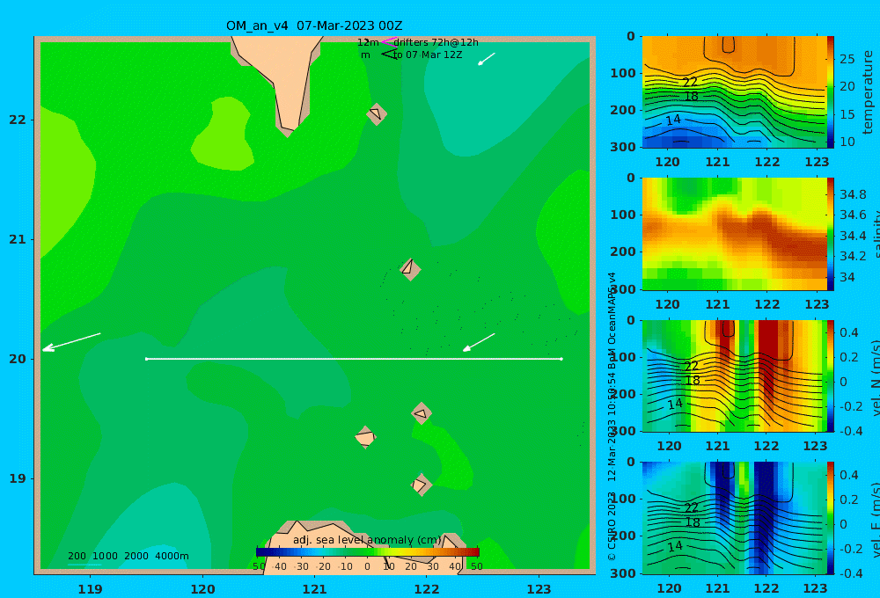Click the white transect line at 20°N
The width and height of the screenshot is (880, 598).
[354, 359]
